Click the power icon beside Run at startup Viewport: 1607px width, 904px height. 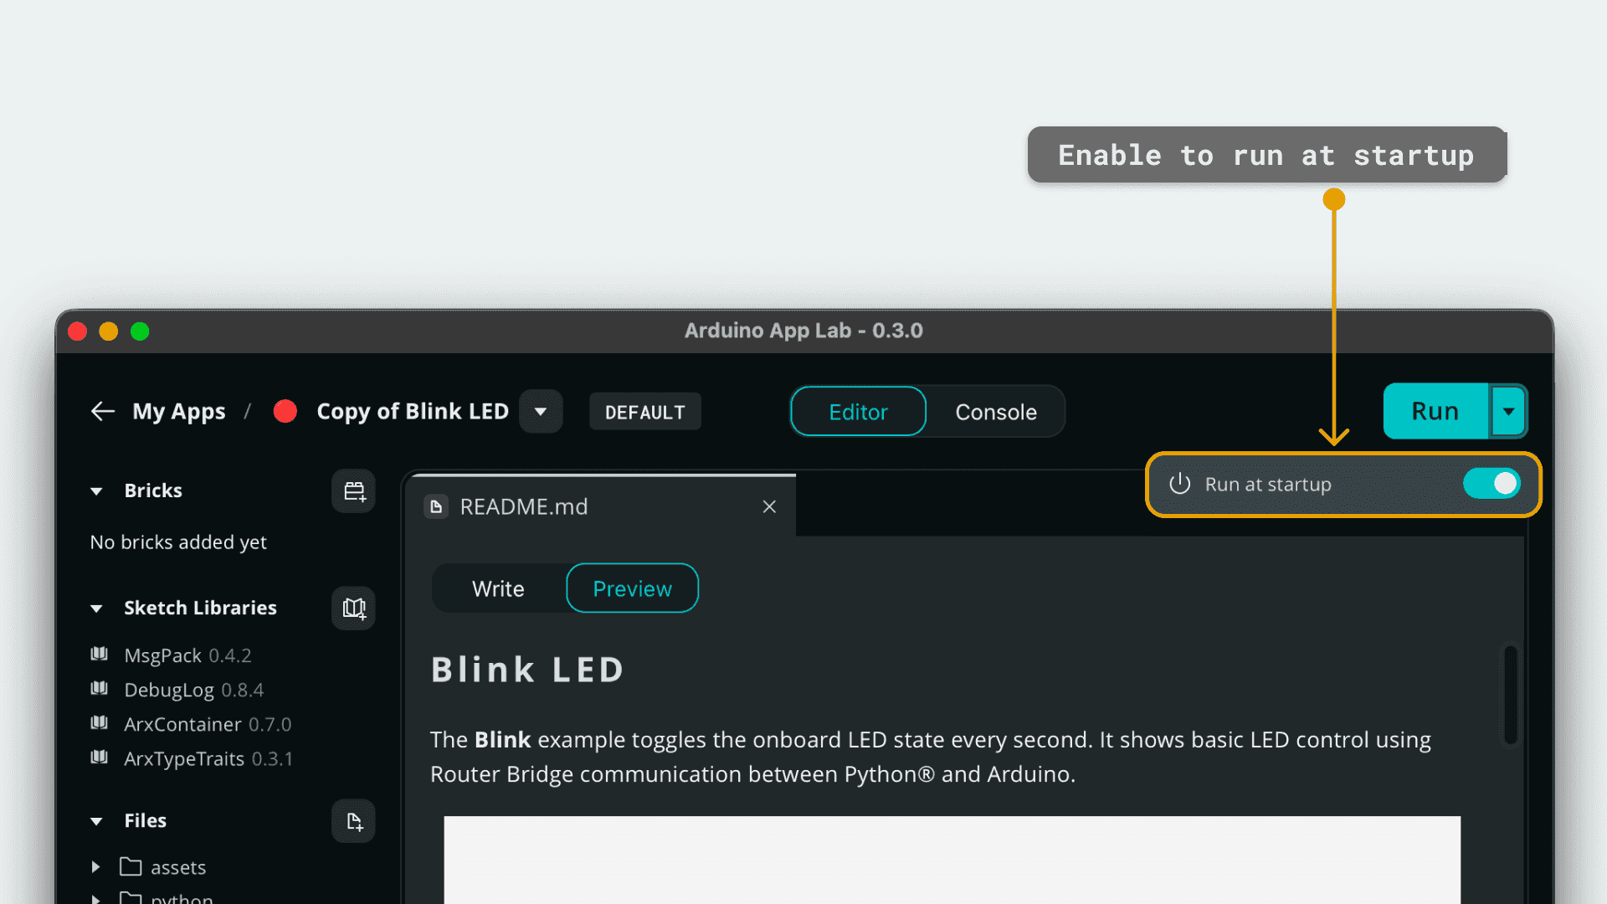tap(1180, 484)
